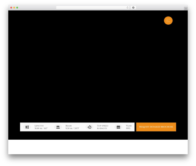
Task: Click the yellow minimize window button
Action: pos(14,7)
